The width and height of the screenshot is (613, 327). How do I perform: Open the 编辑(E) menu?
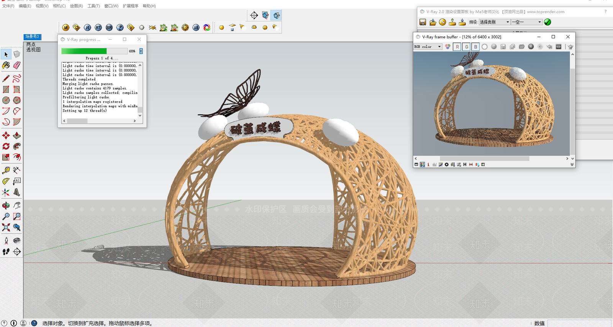[x=25, y=6]
